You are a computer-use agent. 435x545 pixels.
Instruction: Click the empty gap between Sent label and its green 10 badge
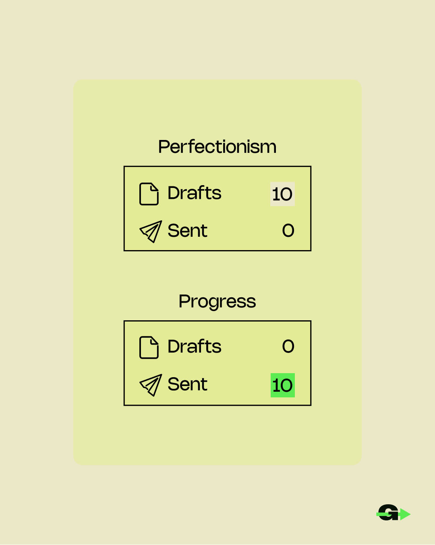(x=239, y=385)
